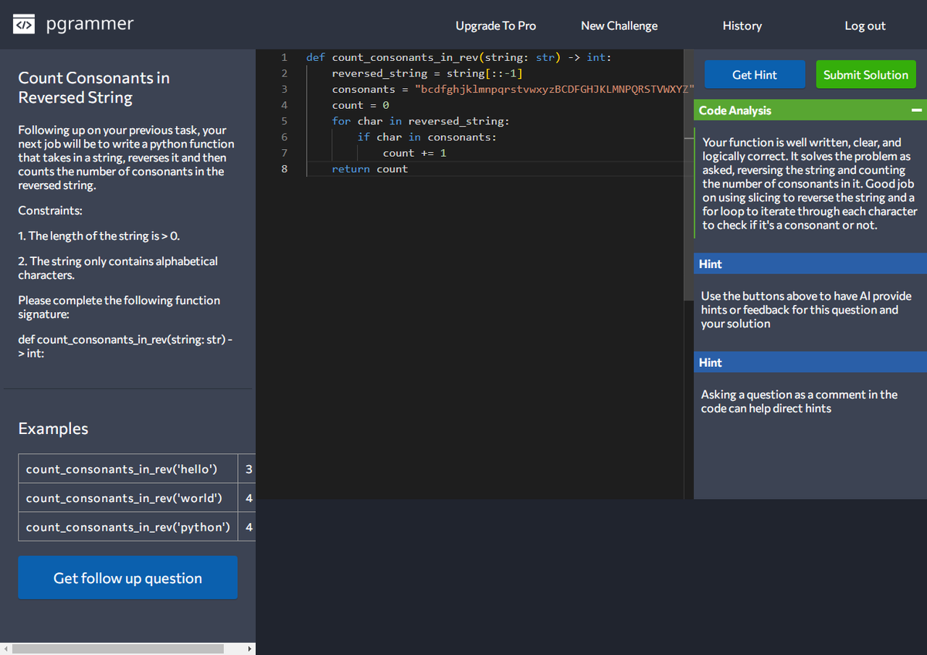Click line number 1 in the gutter
This screenshot has height=655, width=927.
pos(284,57)
